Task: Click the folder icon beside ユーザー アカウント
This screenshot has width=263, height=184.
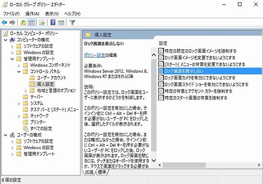Action: (x=32, y=78)
